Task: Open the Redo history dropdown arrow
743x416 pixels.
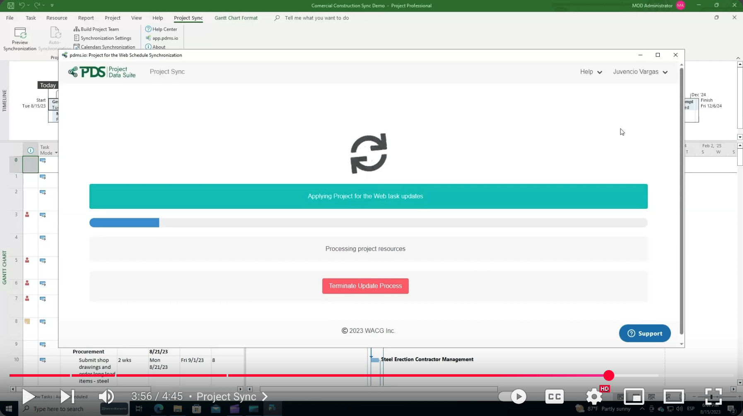Action: click(x=43, y=5)
